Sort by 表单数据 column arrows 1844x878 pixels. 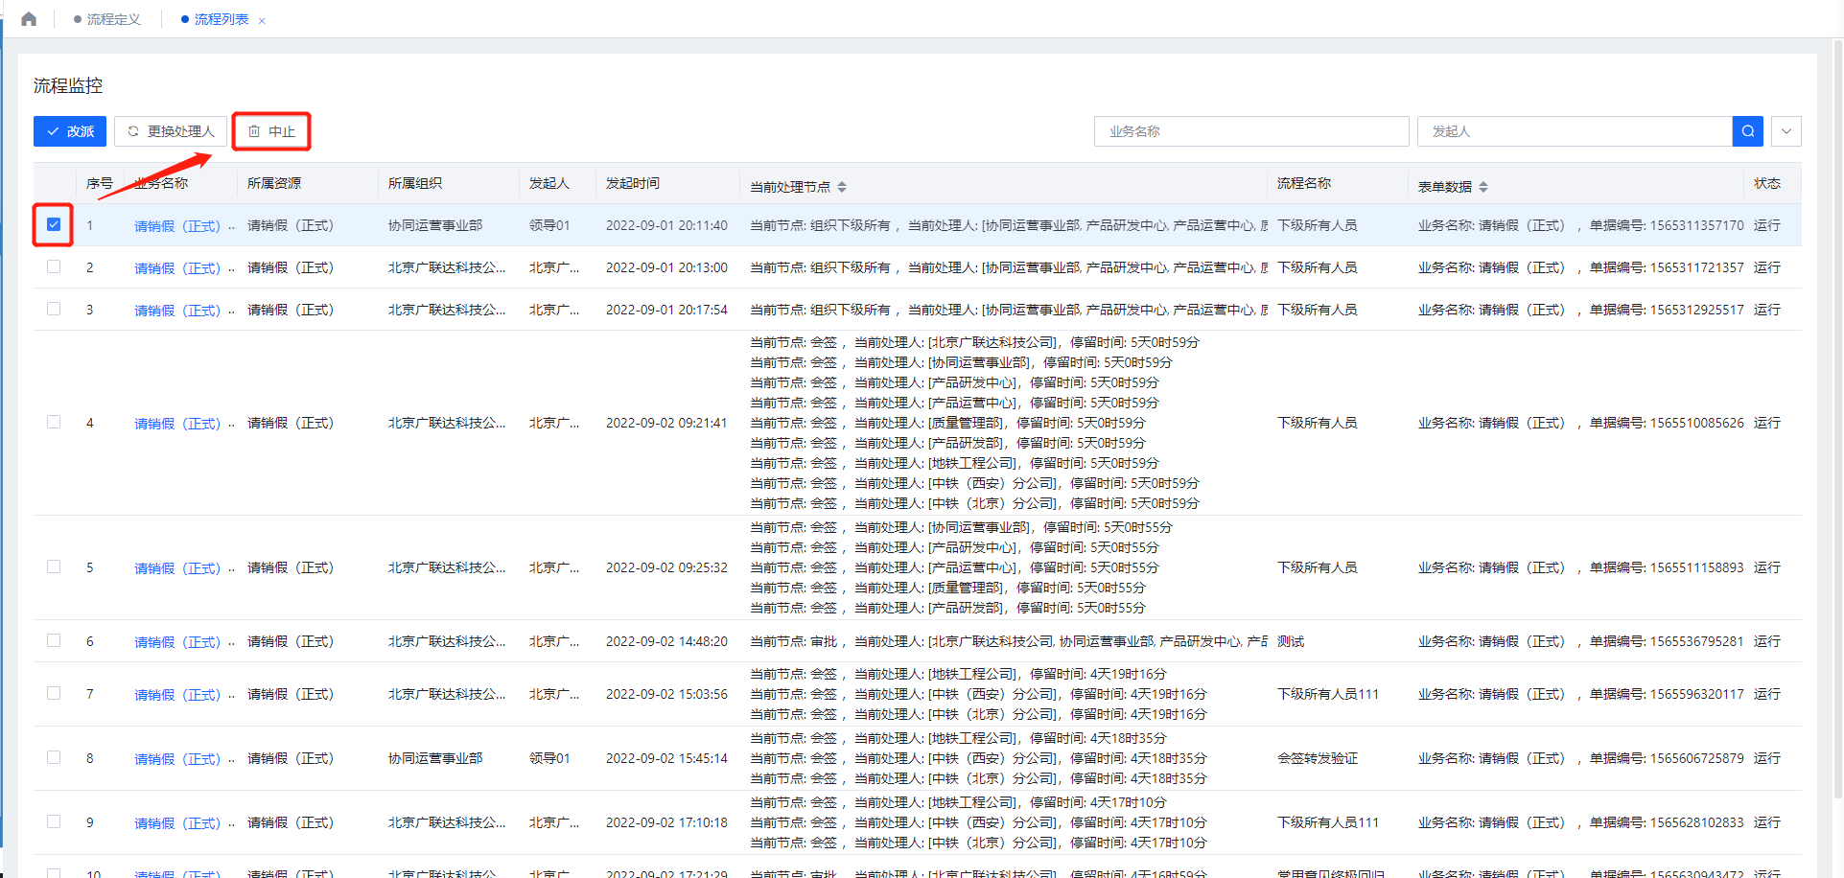pyautogui.click(x=1483, y=187)
